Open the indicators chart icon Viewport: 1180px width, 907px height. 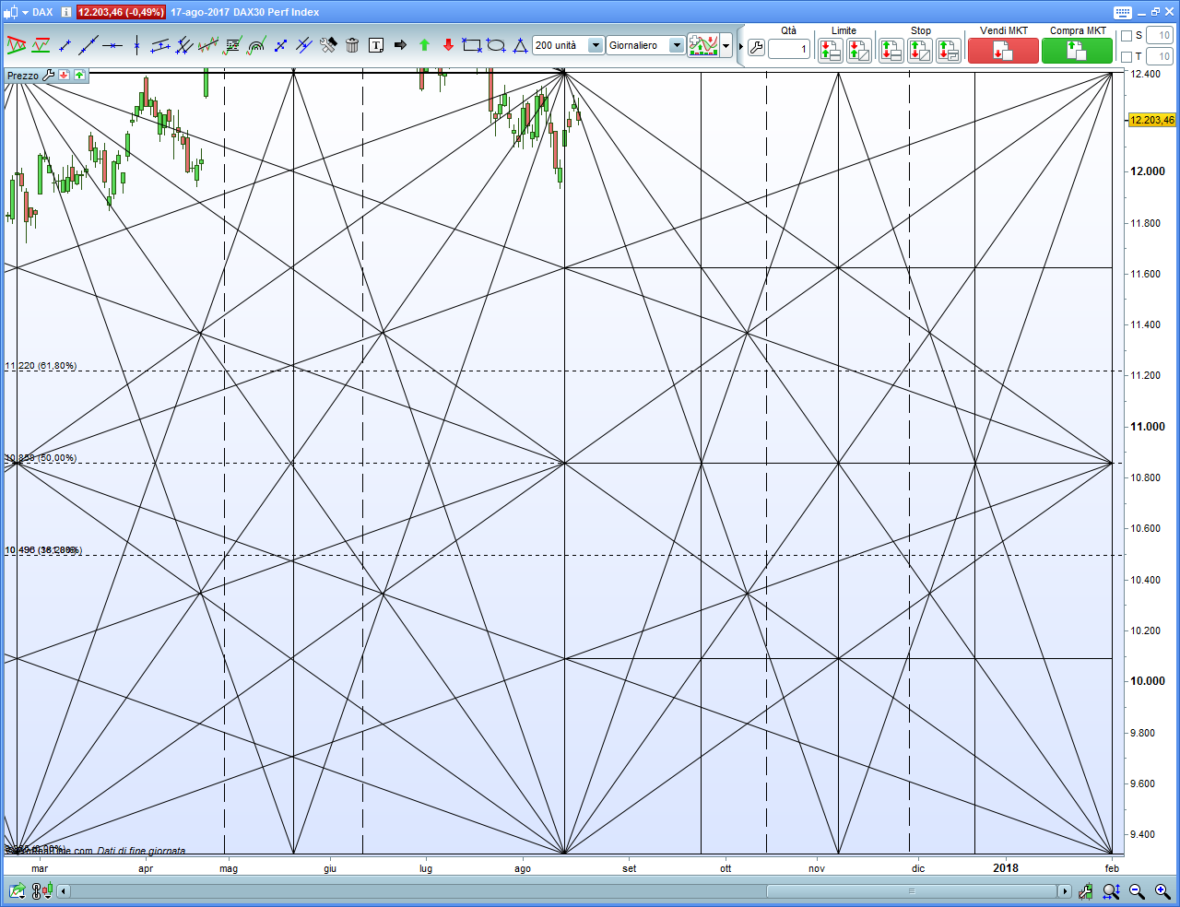click(703, 45)
